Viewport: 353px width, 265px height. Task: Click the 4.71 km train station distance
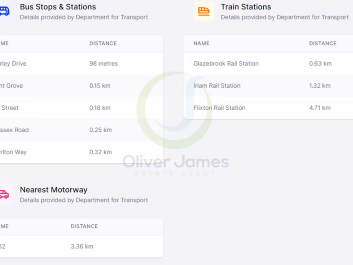320,108
